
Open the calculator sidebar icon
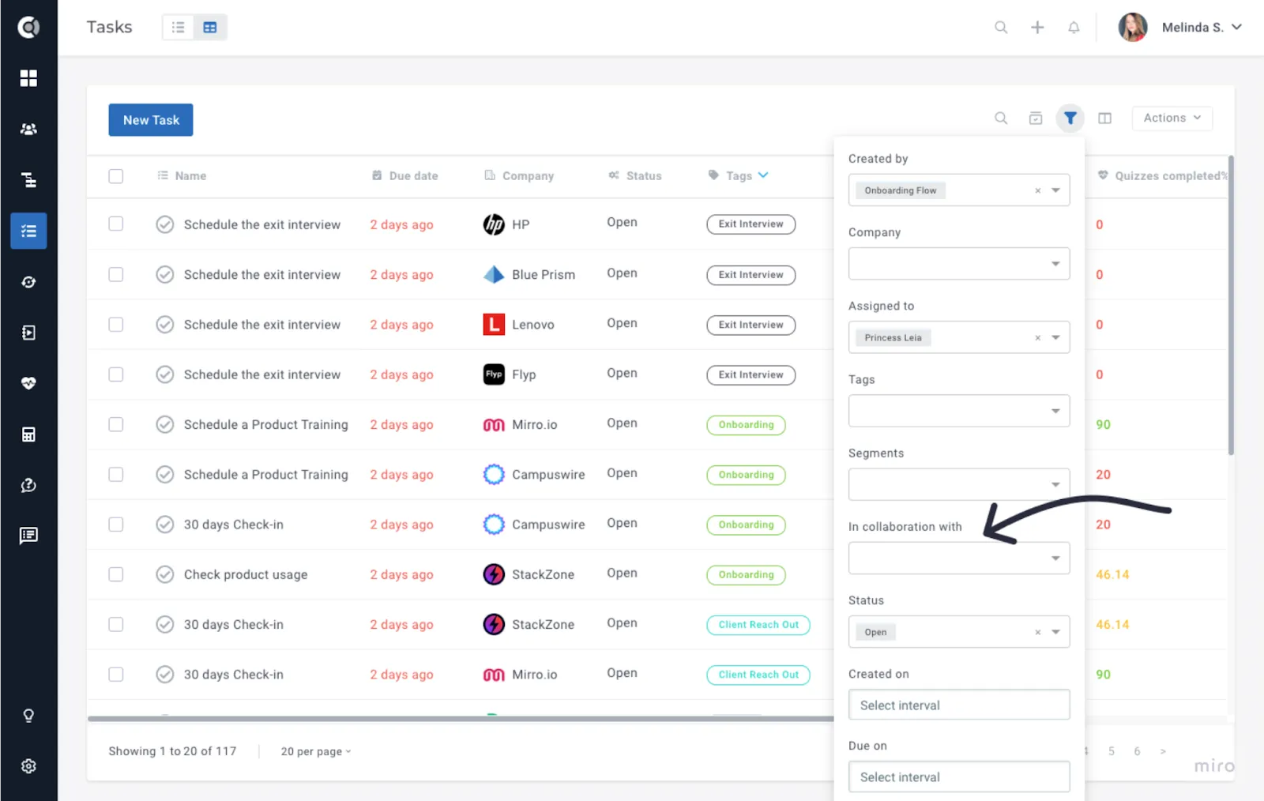pos(28,434)
